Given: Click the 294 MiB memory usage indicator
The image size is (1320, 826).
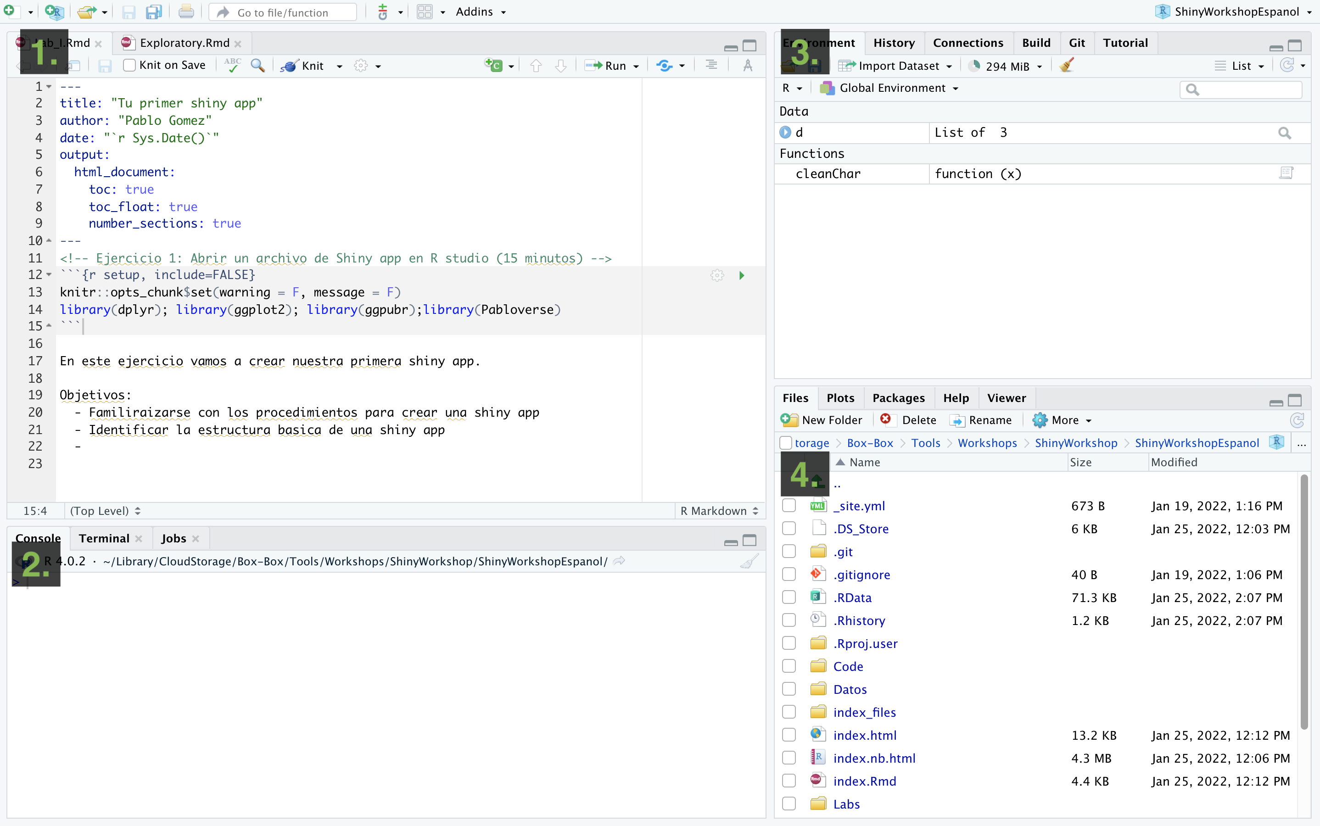Looking at the screenshot, I should [1005, 66].
